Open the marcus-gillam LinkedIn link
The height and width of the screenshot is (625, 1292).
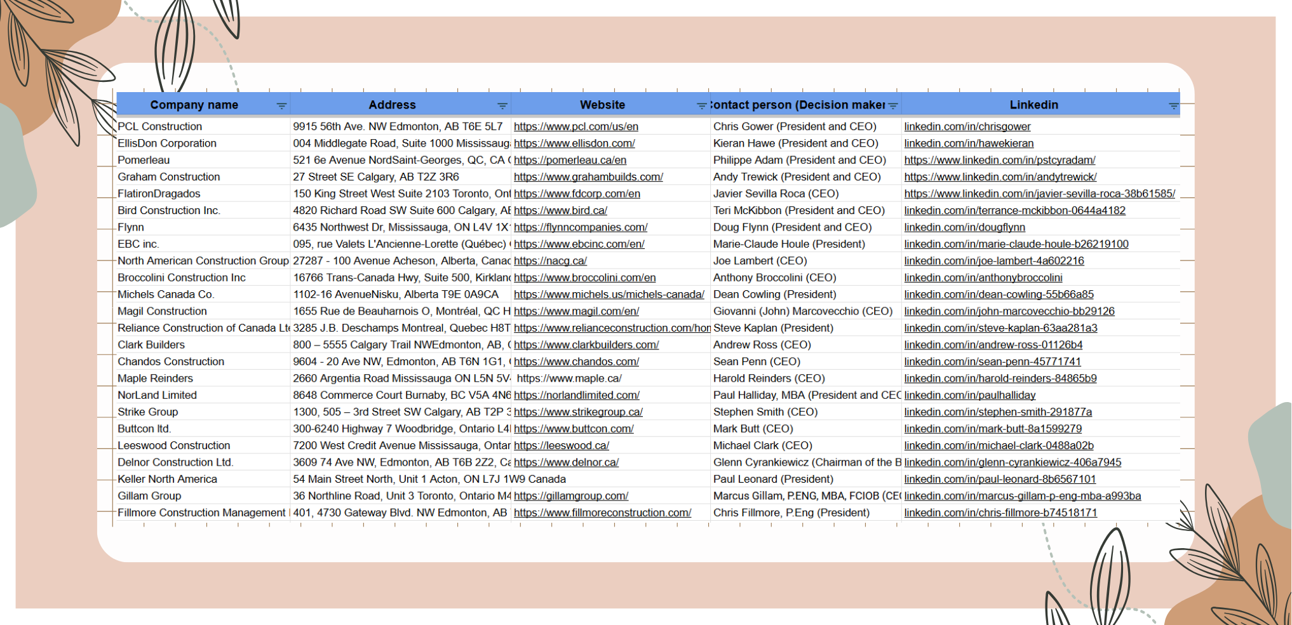(x=1023, y=496)
